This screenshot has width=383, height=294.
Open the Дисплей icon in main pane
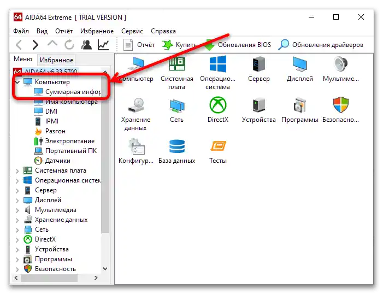[300, 69]
